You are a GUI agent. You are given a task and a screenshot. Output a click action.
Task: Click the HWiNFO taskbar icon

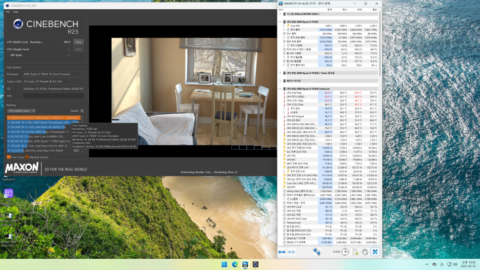click(x=245, y=264)
